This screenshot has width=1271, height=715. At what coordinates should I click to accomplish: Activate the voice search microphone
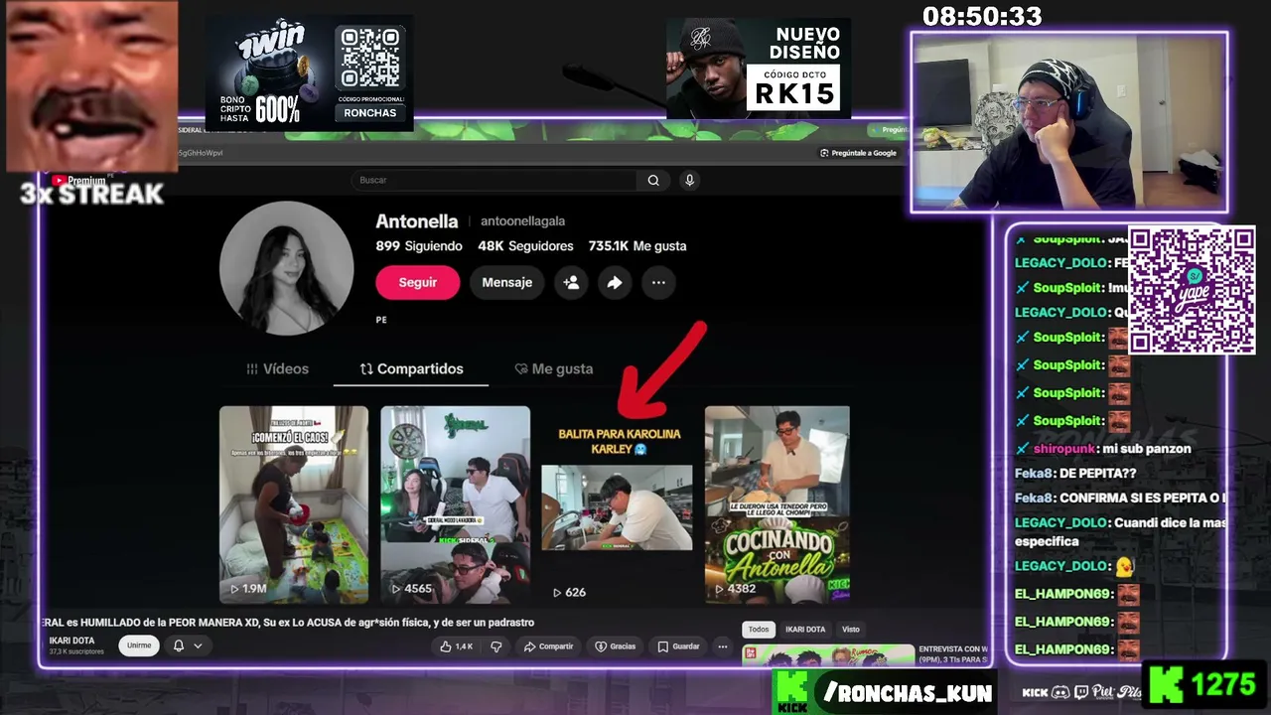pos(689,180)
